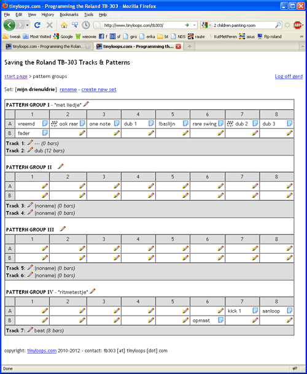
Task: Expand the URL bar history dropdown
Action: (x=195, y=25)
